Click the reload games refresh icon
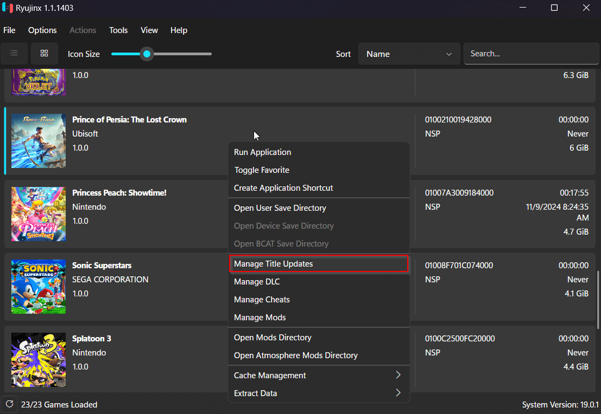Image resolution: width=601 pixels, height=414 pixels. click(x=10, y=404)
